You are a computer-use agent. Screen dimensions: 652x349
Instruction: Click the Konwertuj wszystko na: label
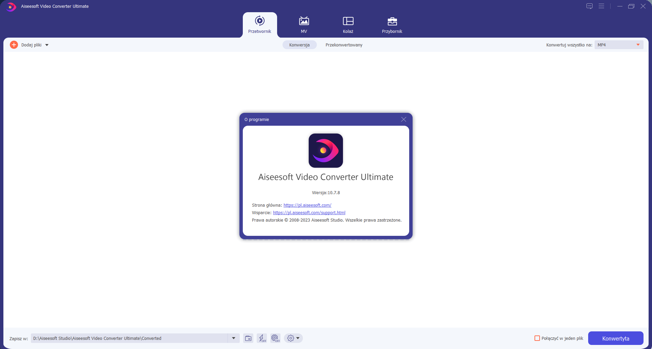[569, 45]
